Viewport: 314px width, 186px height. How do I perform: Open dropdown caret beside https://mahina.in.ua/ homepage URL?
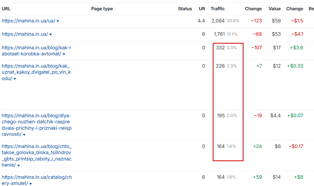pyautogui.click(x=51, y=35)
